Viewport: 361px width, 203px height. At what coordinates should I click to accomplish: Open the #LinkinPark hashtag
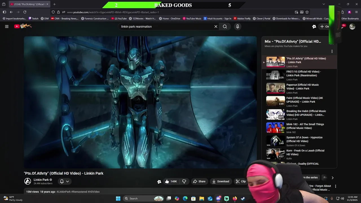(63, 192)
